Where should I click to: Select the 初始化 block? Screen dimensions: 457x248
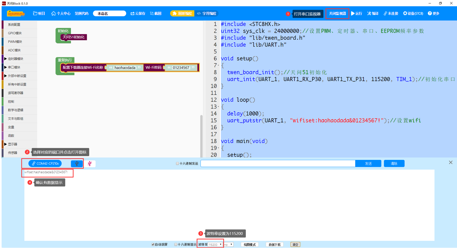(63, 31)
